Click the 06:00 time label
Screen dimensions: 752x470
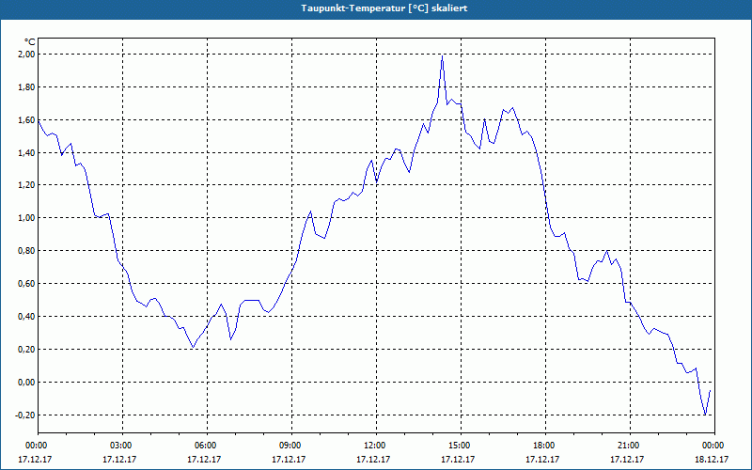pos(207,446)
